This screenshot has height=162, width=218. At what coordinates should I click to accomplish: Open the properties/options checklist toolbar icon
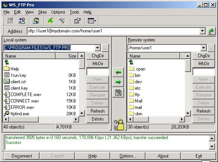tap(77, 21)
